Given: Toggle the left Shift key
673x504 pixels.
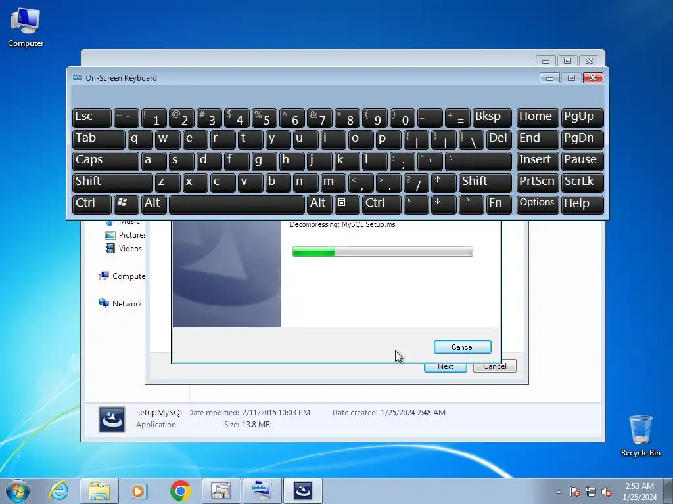Looking at the screenshot, I should click(x=112, y=182).
